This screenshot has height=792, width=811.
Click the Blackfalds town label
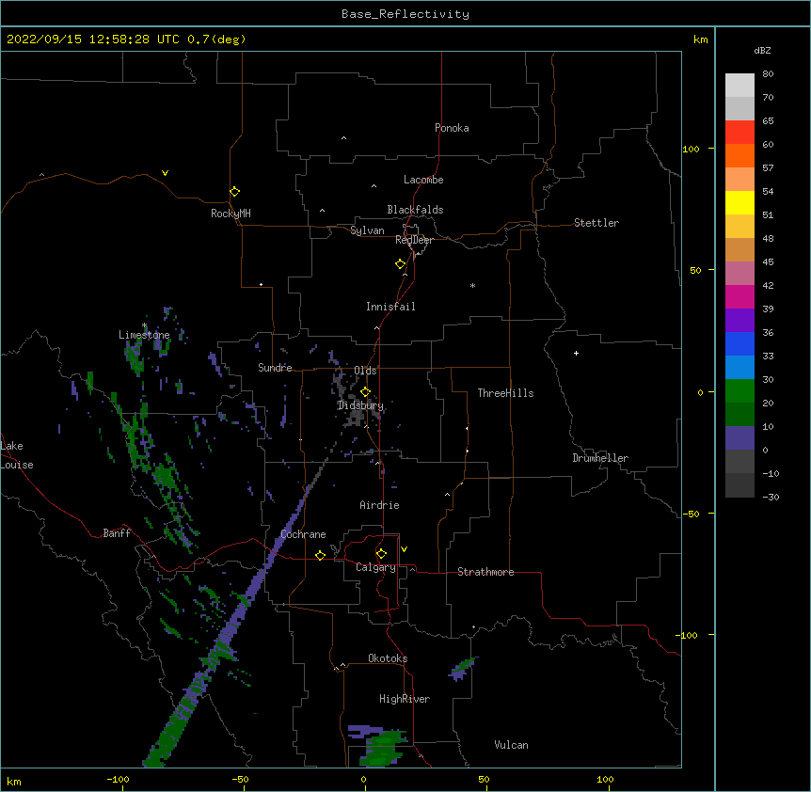(415, 210)
